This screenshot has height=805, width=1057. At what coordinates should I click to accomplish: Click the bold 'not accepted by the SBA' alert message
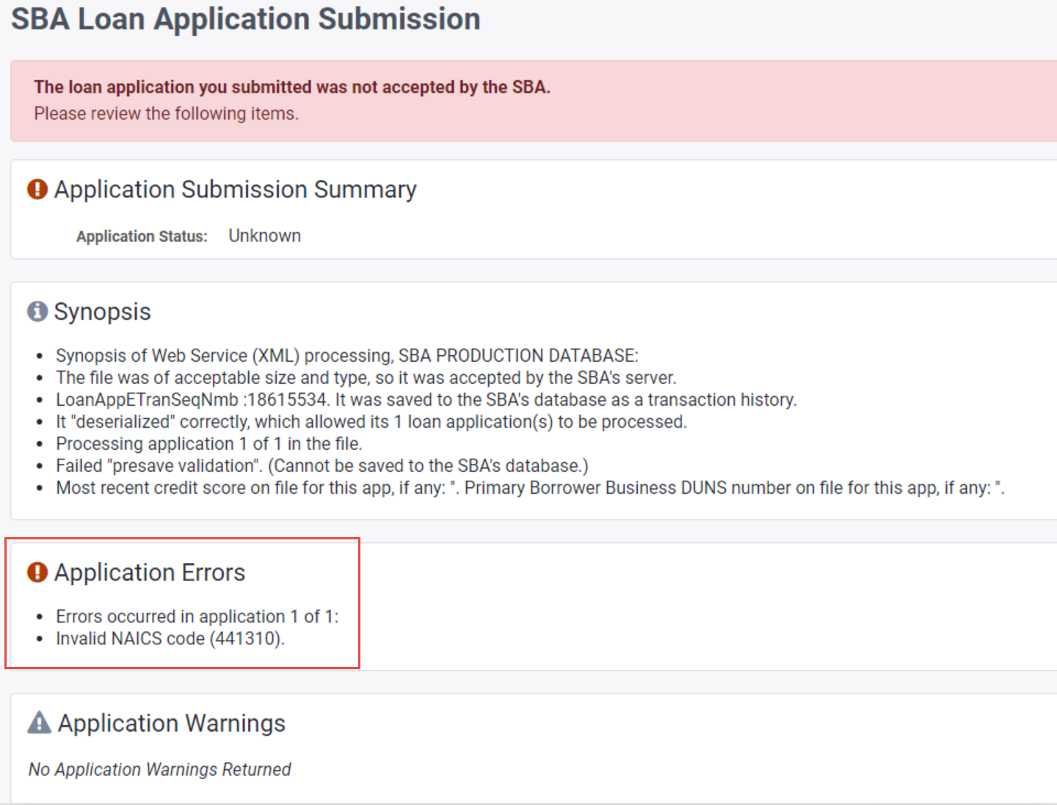click(291, 87)
